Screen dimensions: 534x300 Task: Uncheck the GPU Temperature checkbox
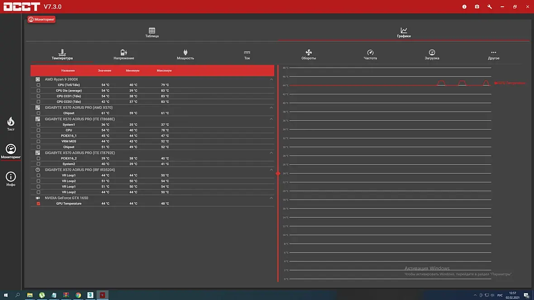click(38, 203)
